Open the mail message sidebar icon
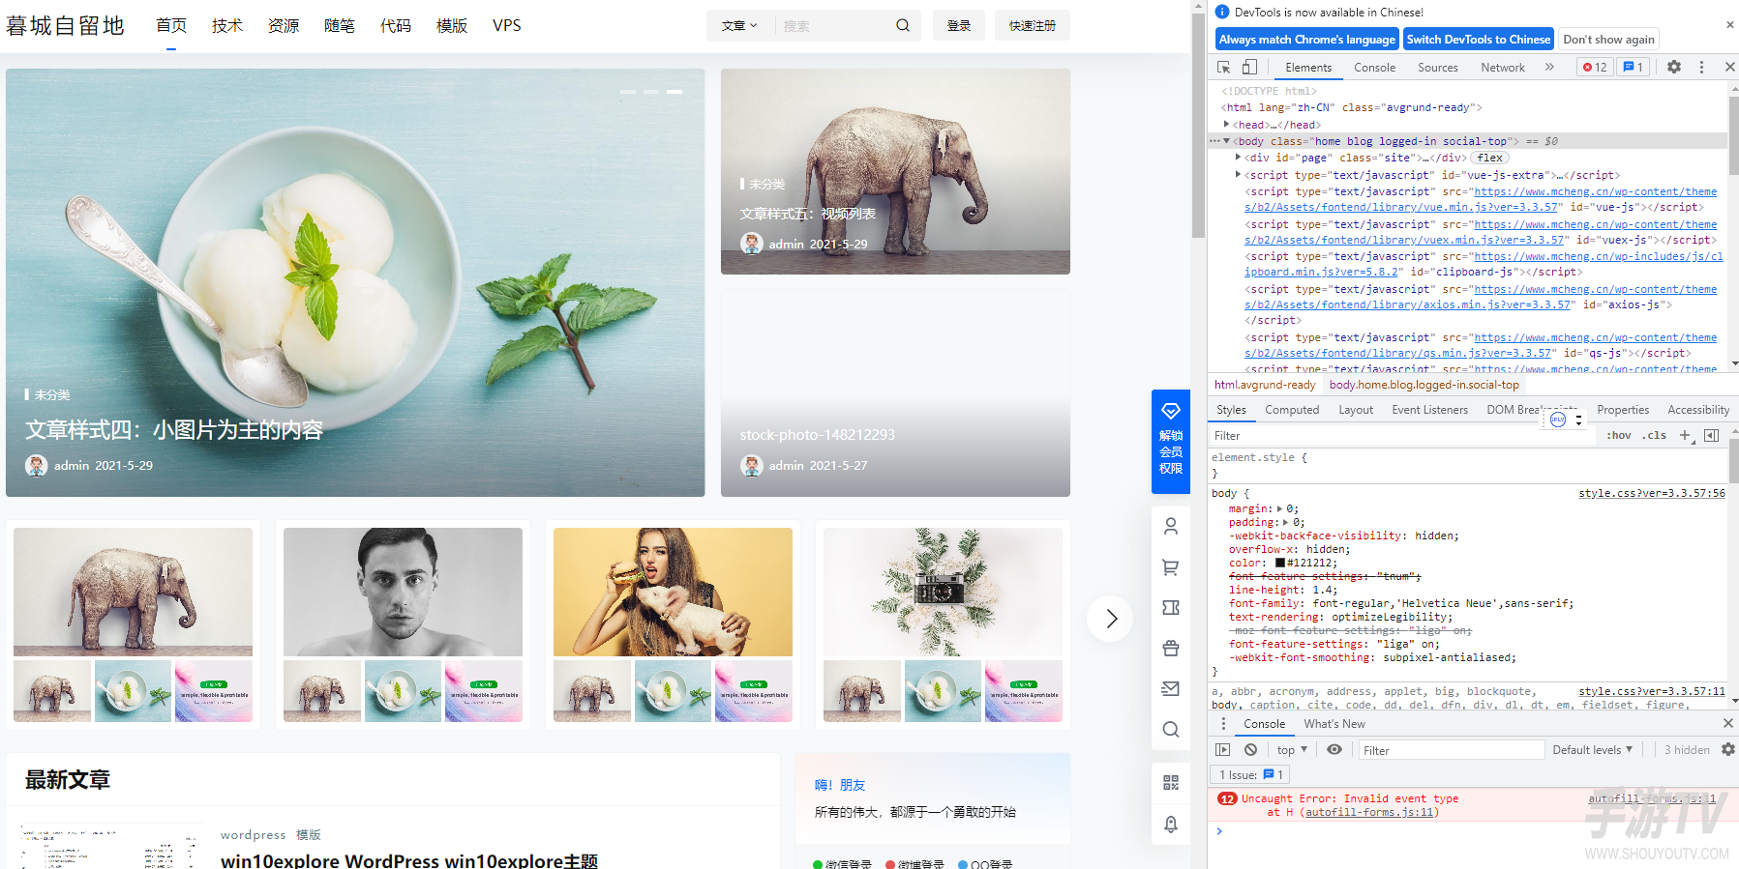Image resolution: width=1739 pixels, height=869 pixels. tap(1171, 688)
